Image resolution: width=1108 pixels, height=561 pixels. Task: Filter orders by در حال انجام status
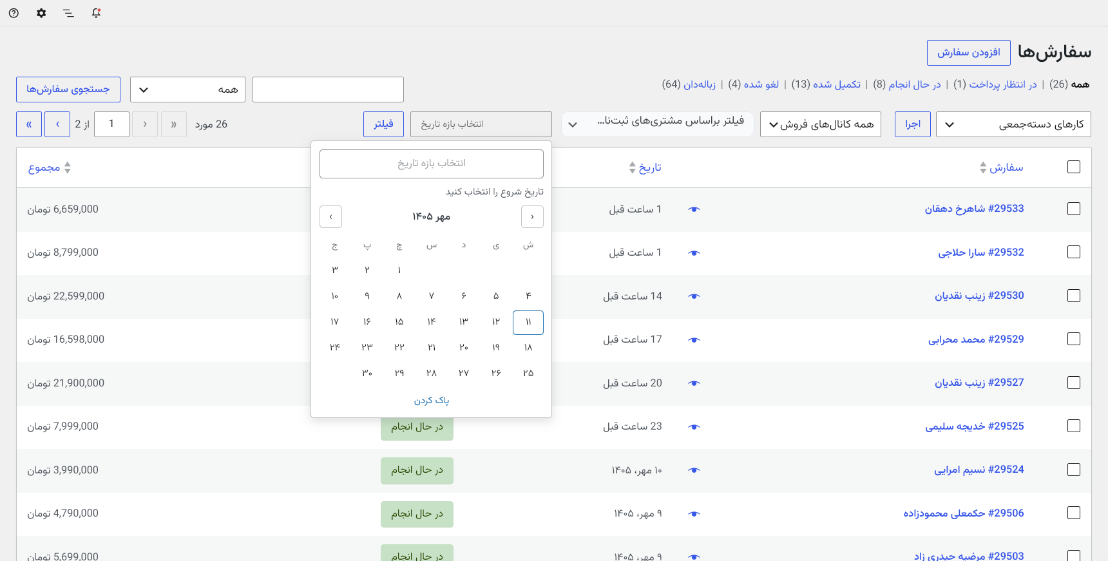[915, 84]
